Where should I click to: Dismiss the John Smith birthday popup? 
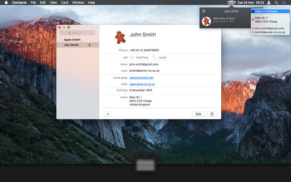[x=204, y=11]
